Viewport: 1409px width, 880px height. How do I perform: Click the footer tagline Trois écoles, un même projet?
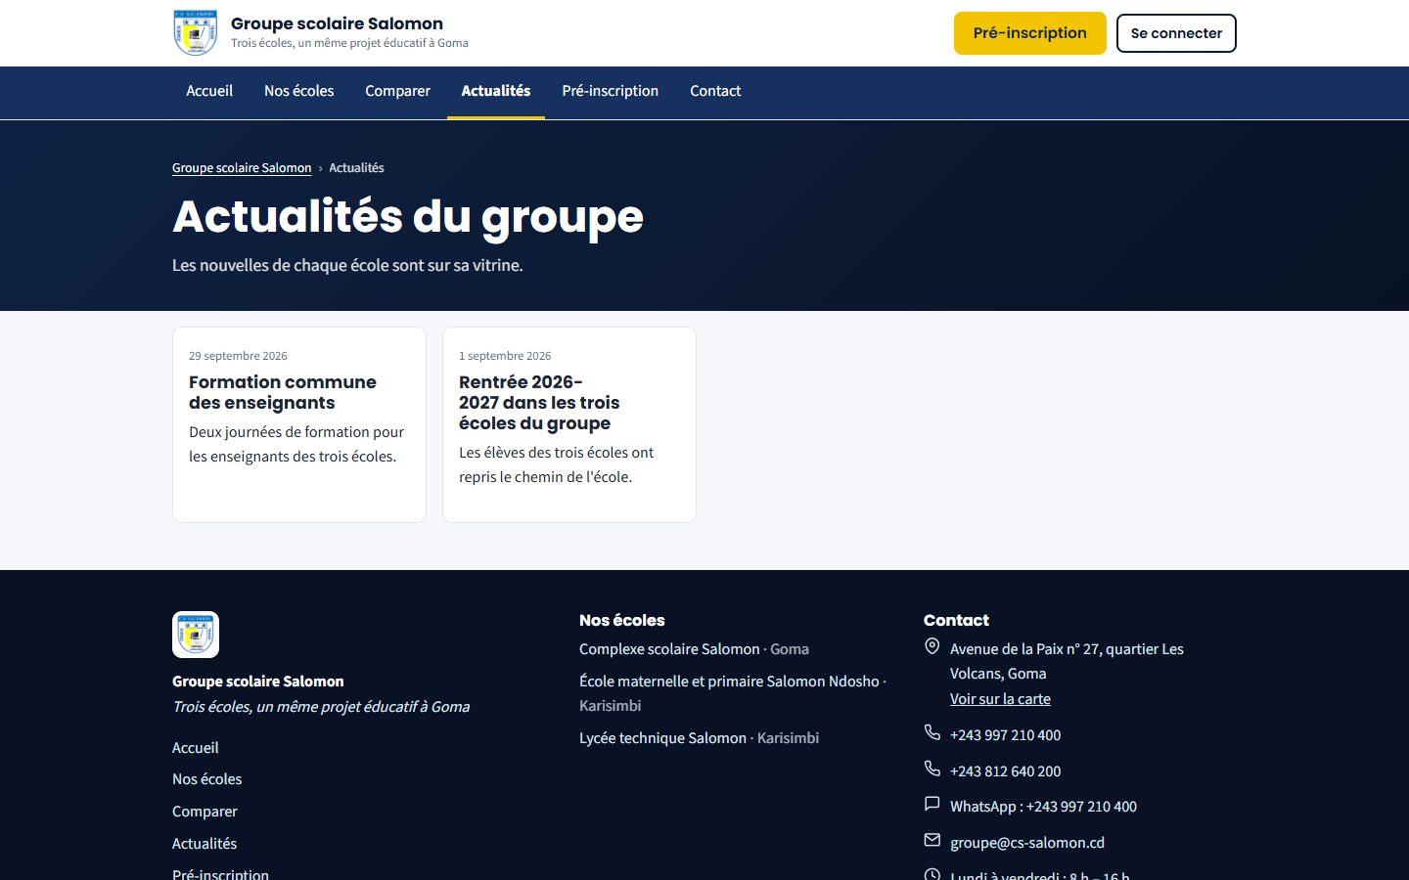(321, 707)
